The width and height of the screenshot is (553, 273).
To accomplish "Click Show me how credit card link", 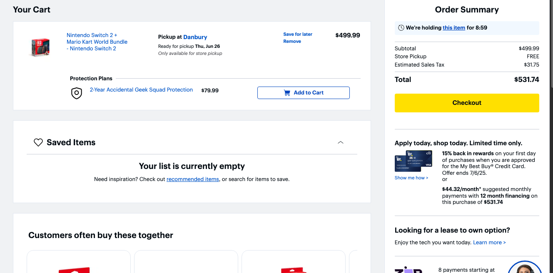I will click(411, 178).
